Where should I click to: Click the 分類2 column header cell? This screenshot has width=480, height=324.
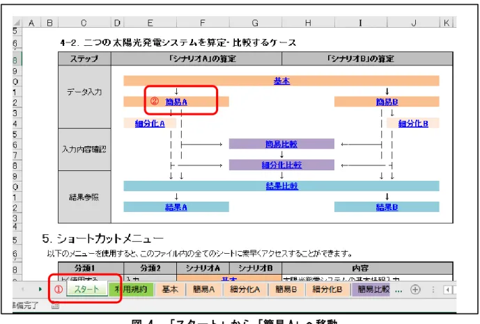coord(150,268)
